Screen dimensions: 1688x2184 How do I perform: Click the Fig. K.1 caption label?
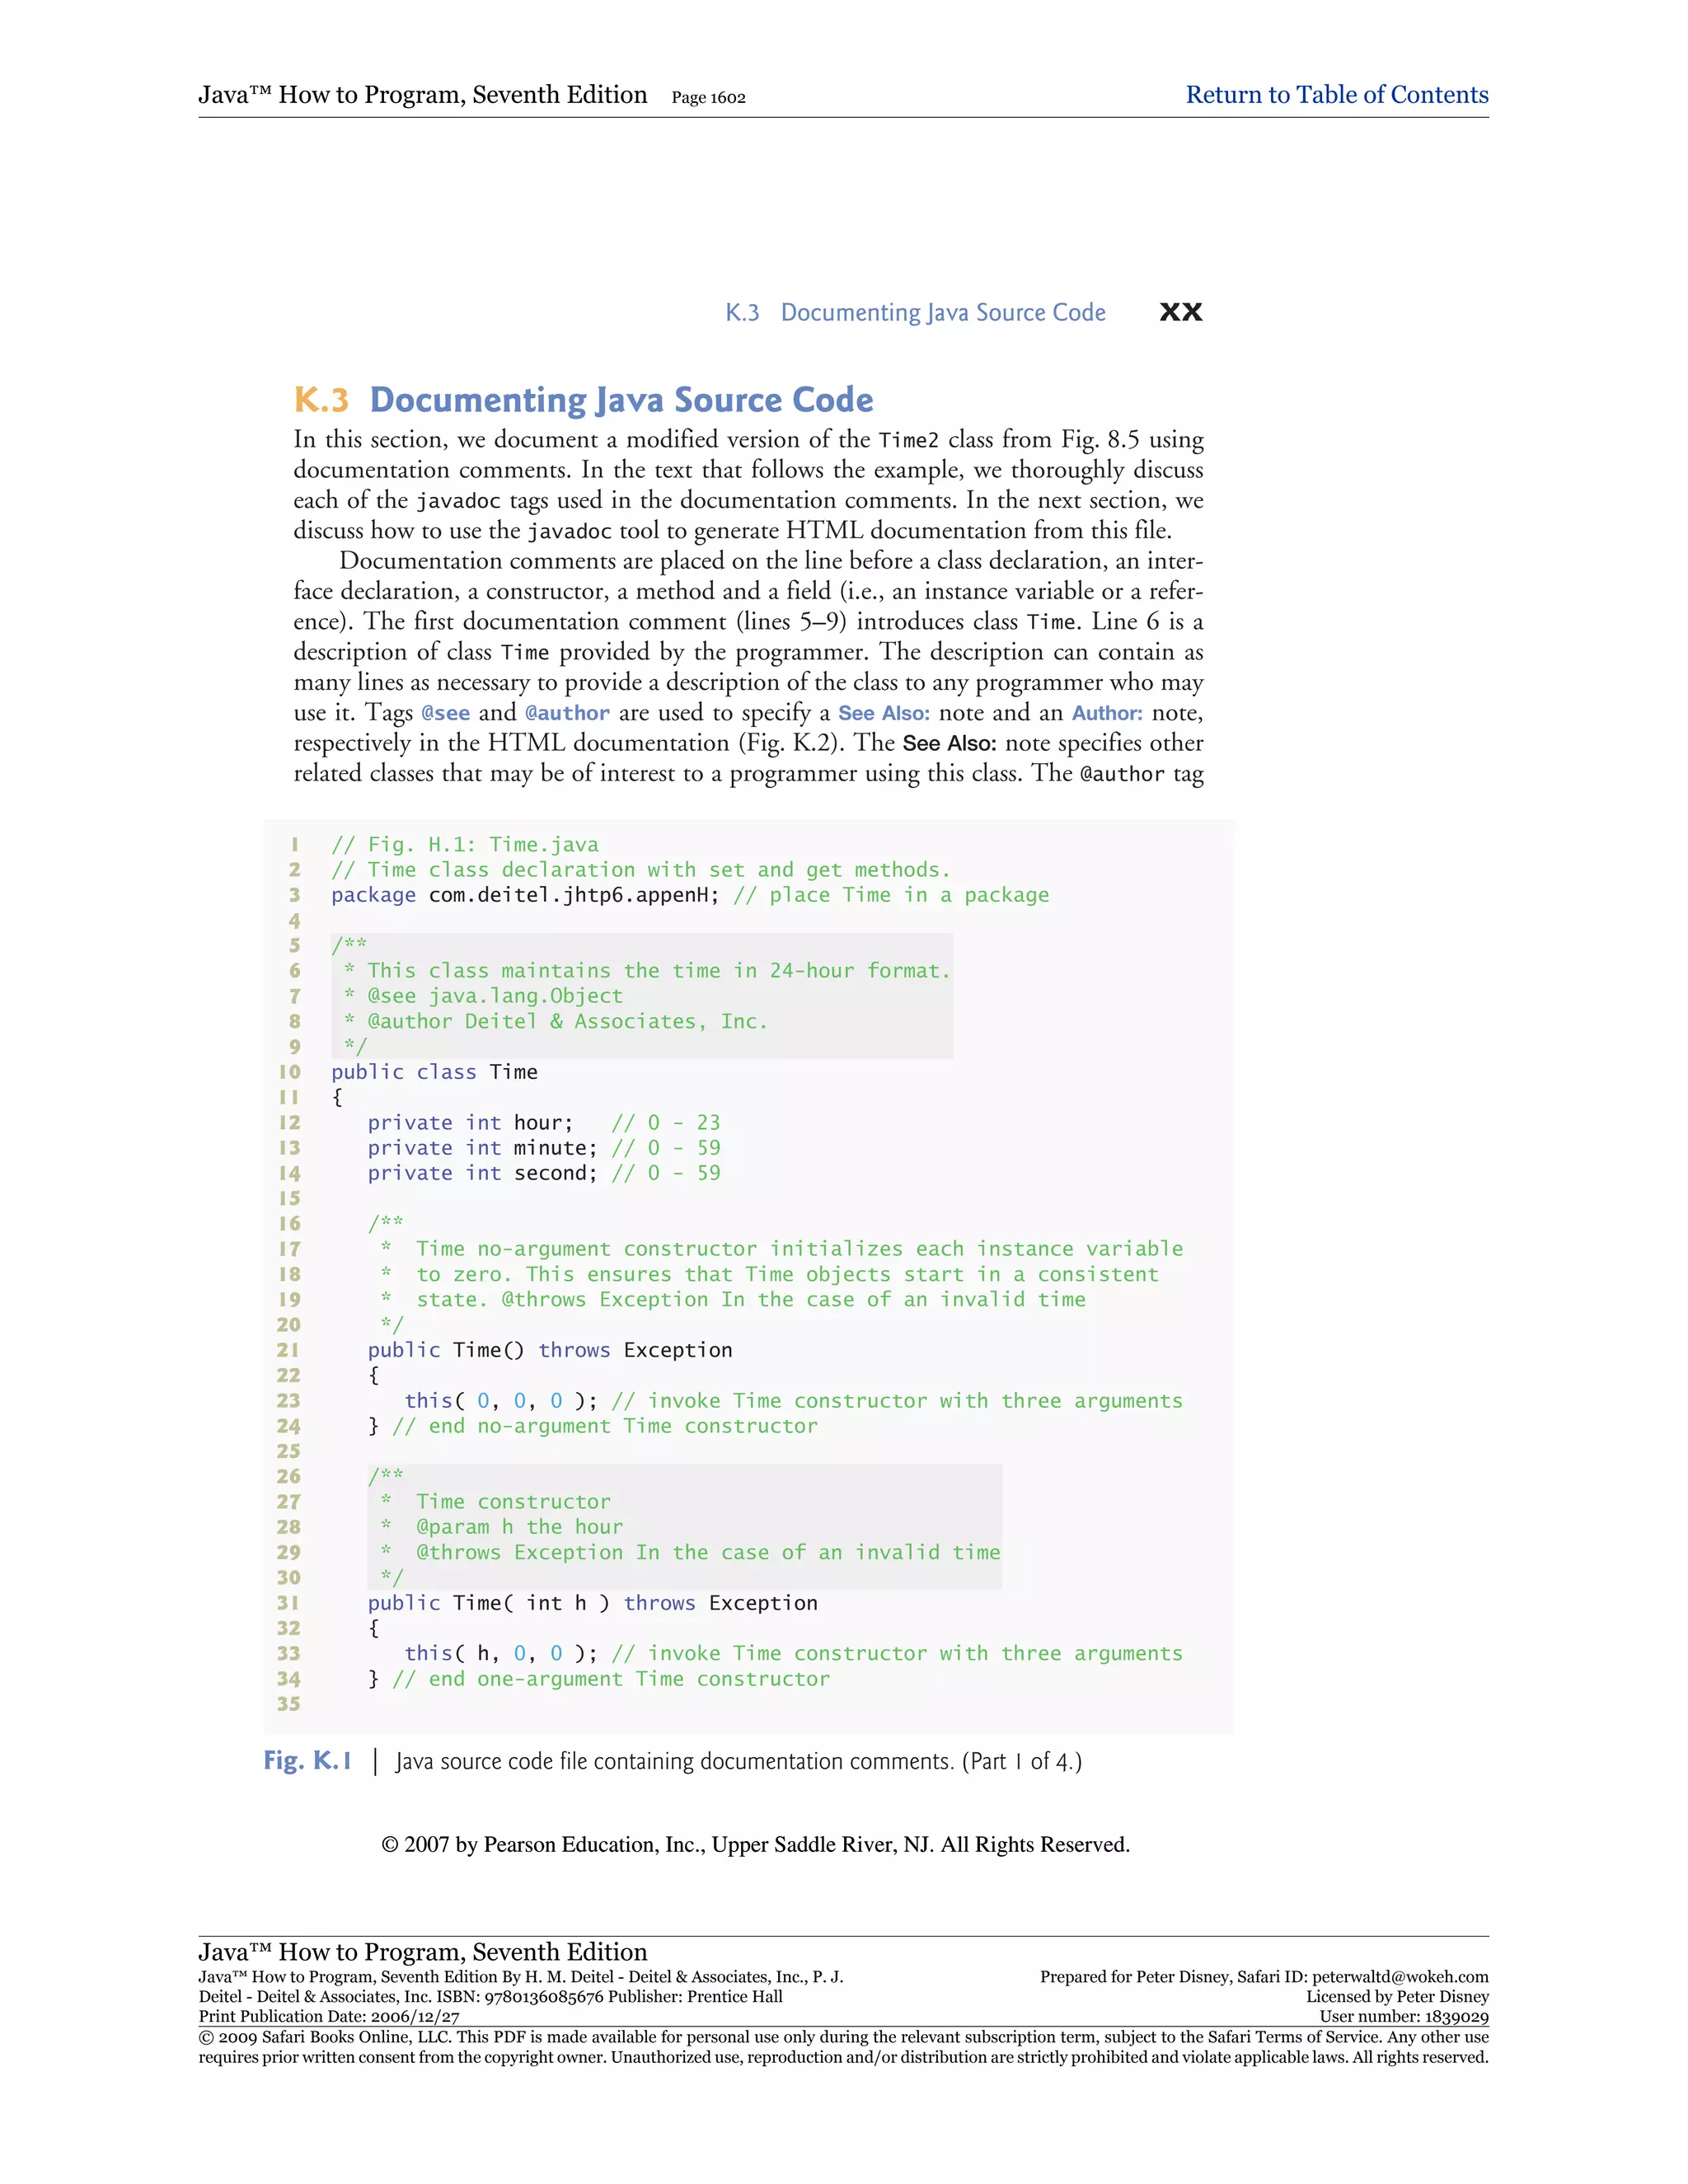coord(307,1761)
